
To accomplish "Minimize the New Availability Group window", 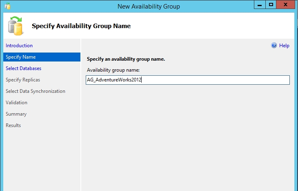I will pyautogui.click(x=260, y=5).
